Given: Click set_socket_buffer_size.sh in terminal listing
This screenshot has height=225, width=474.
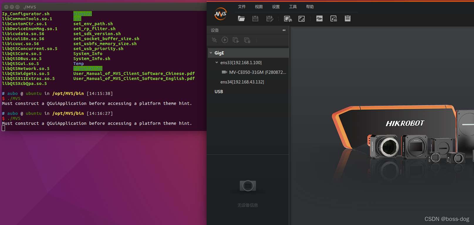Looking at the screenshot, I should click(x=106, y=39).
